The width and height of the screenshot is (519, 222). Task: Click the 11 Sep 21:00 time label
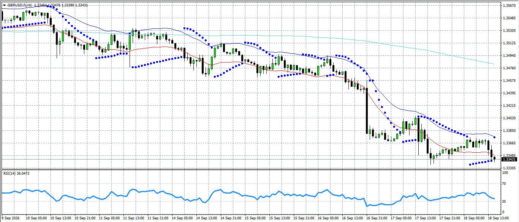tap(158, 219)
